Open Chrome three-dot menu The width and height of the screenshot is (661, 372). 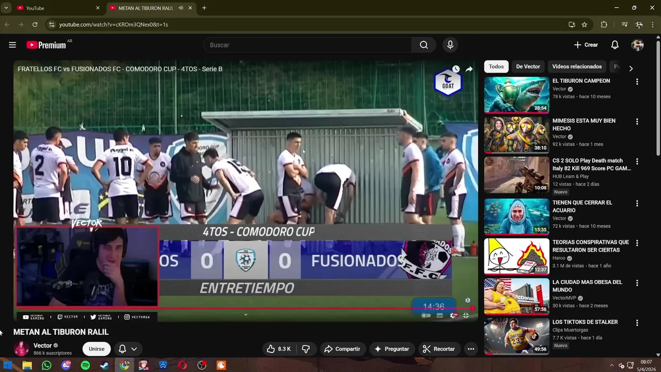652,24
